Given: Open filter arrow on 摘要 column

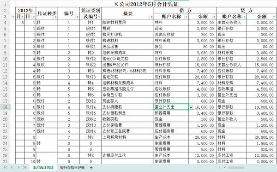Looking at the screenshot, I should tap(151, 17).
